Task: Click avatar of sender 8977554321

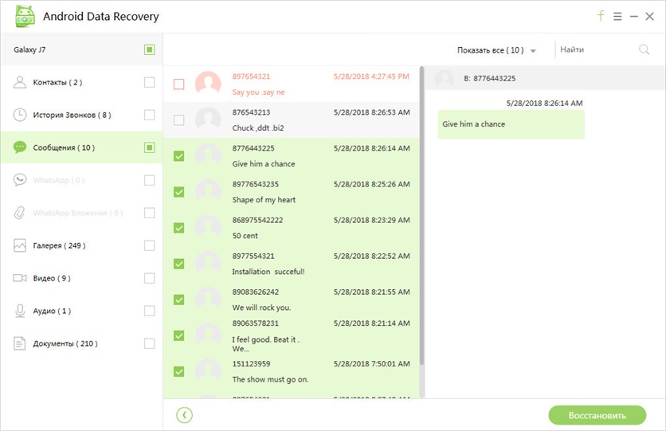Action: 208,264
